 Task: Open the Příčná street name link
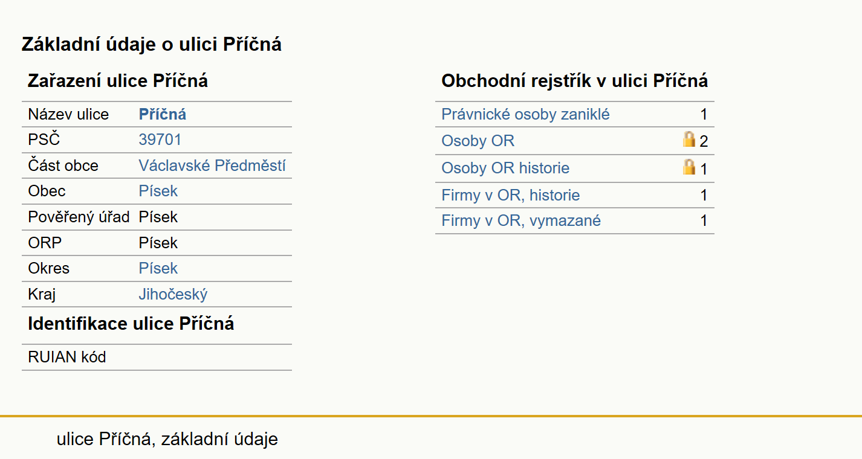pos(163,115)
